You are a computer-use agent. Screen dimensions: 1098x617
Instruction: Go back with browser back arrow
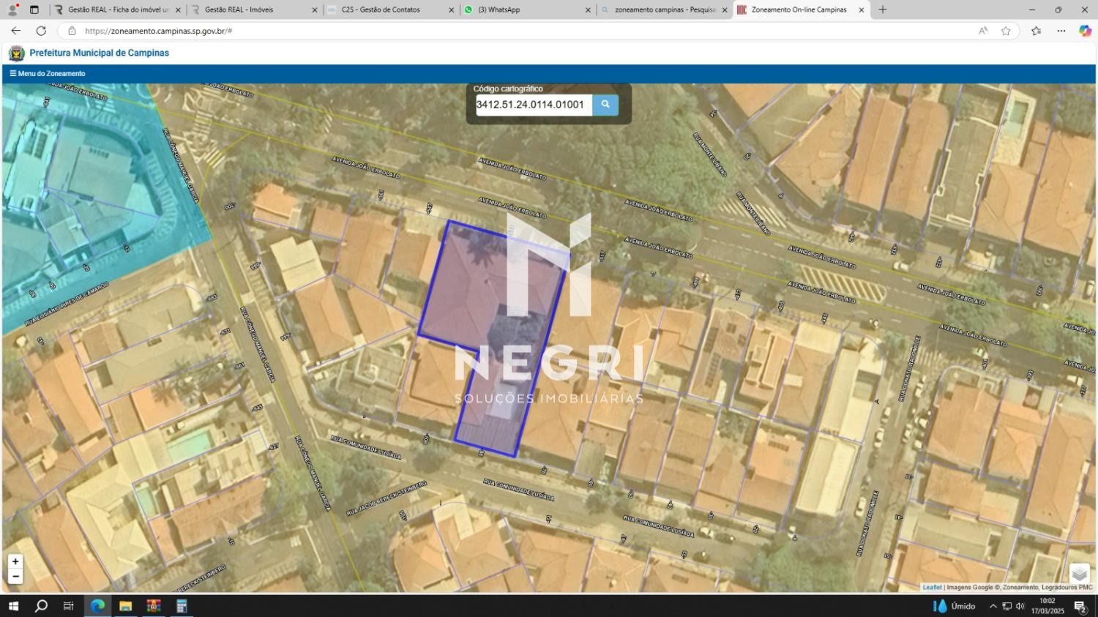[15, 31]
